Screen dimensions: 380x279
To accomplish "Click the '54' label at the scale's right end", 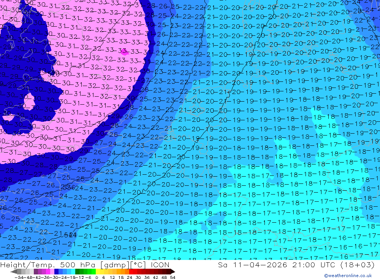I will point(173,277).
